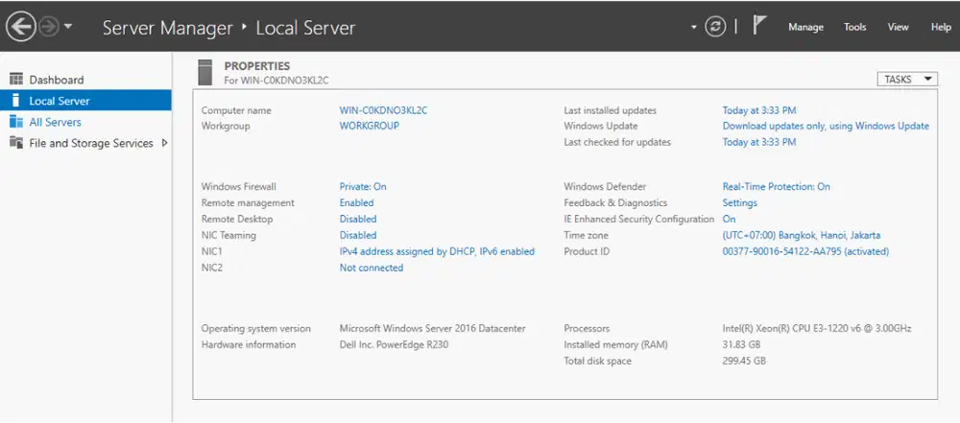Open the Help menu
This screenshot has width=960, height=423.
[x=941, y=27]
